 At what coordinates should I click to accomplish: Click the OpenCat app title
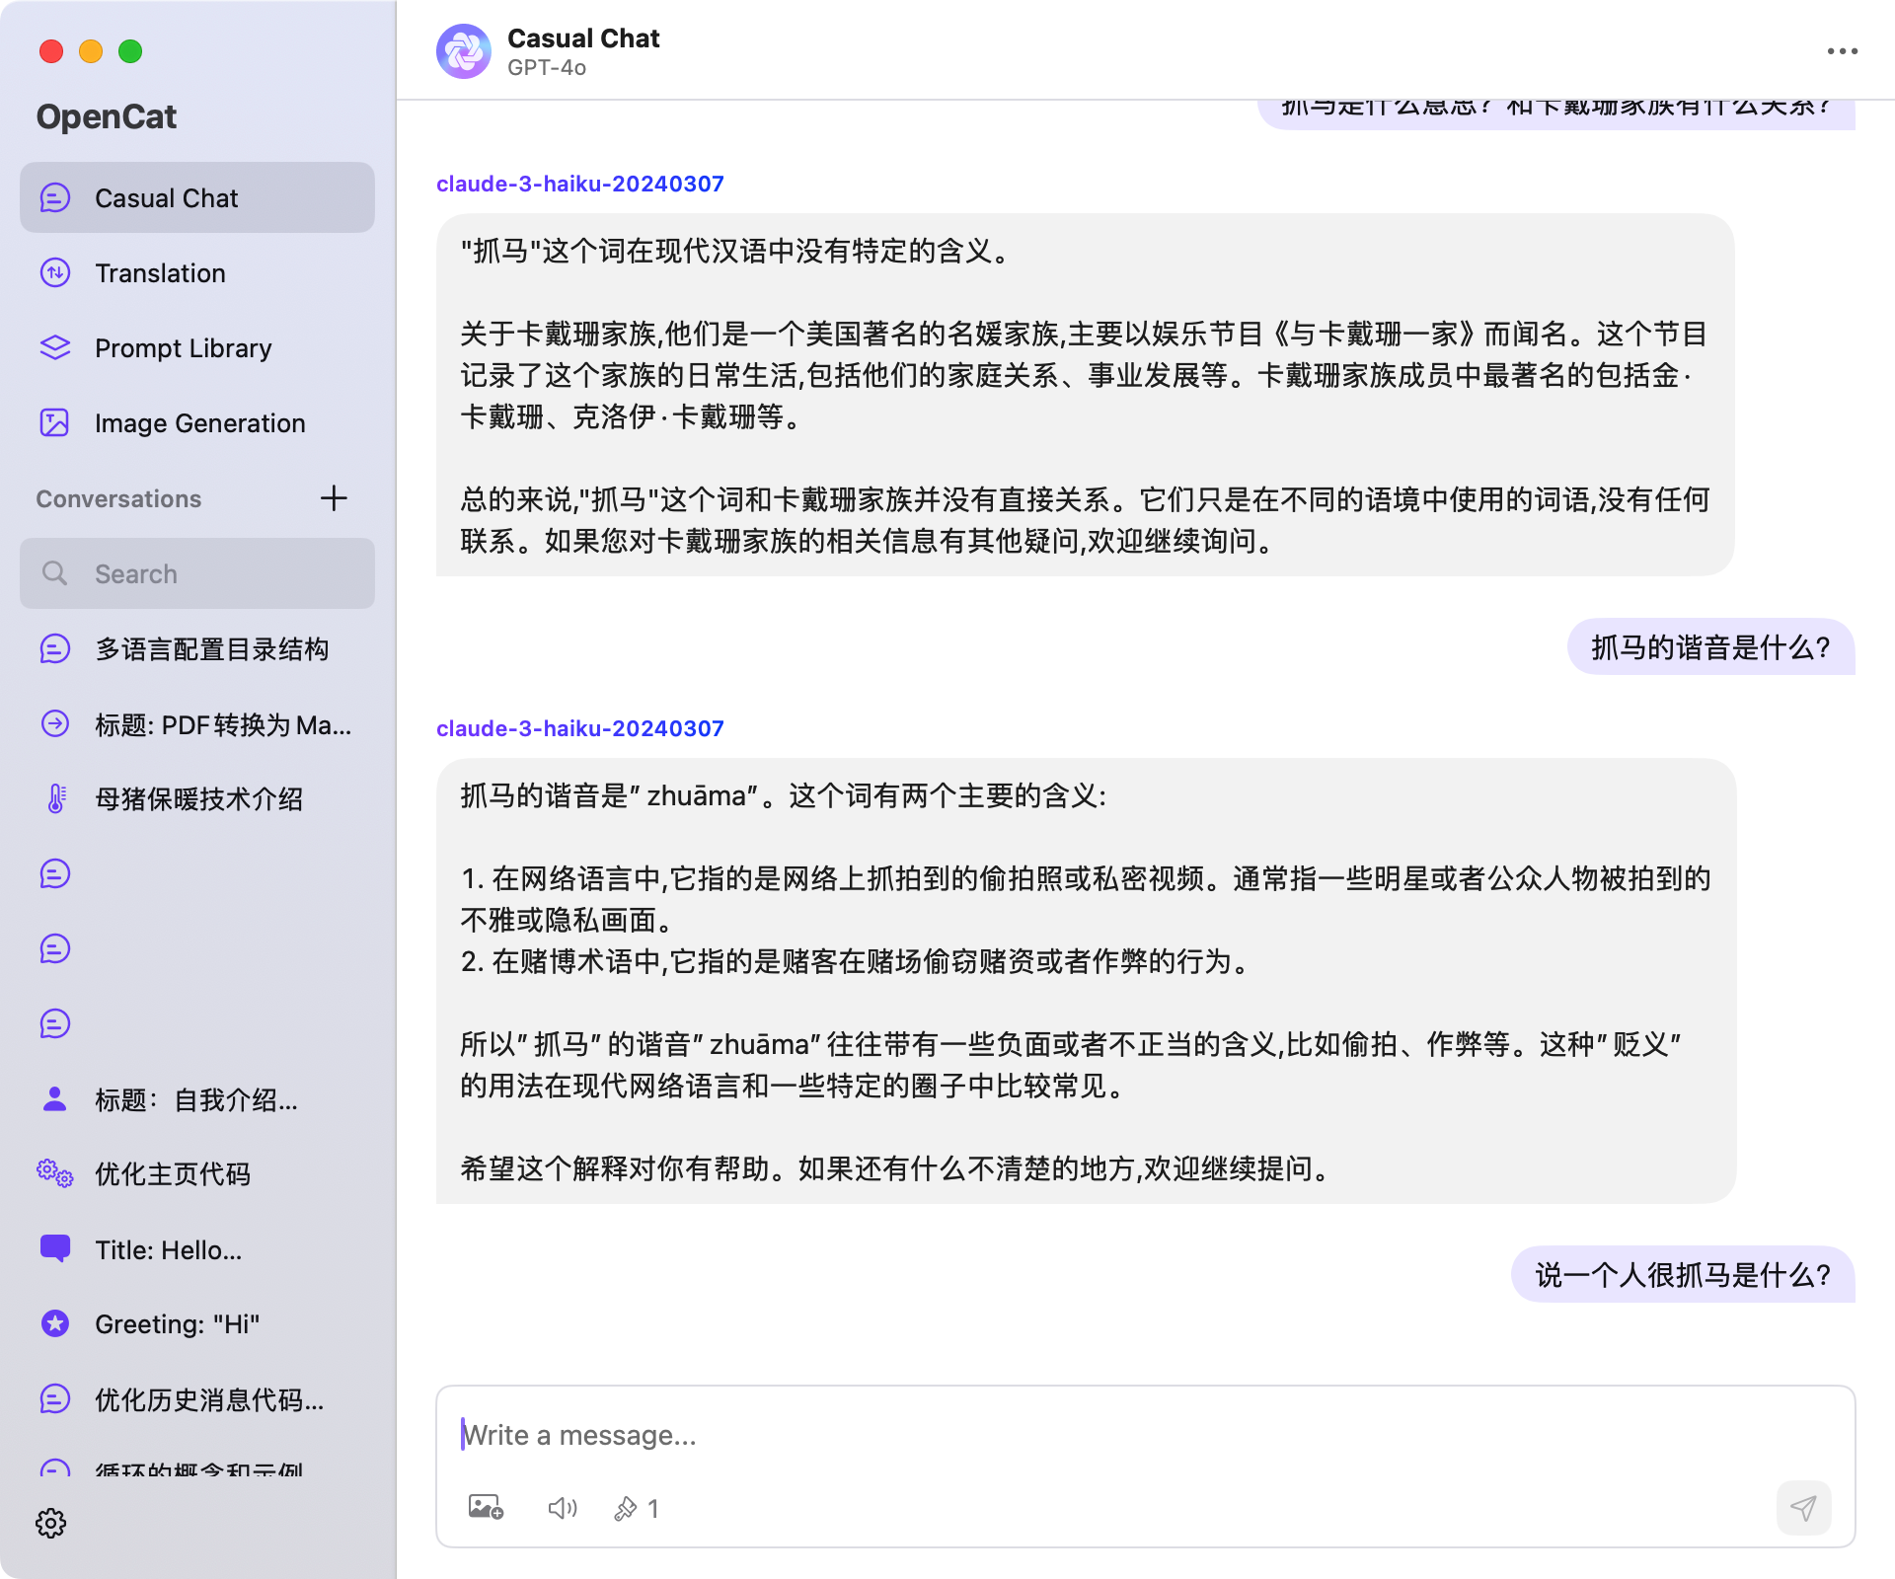click(x=107, y=116)
